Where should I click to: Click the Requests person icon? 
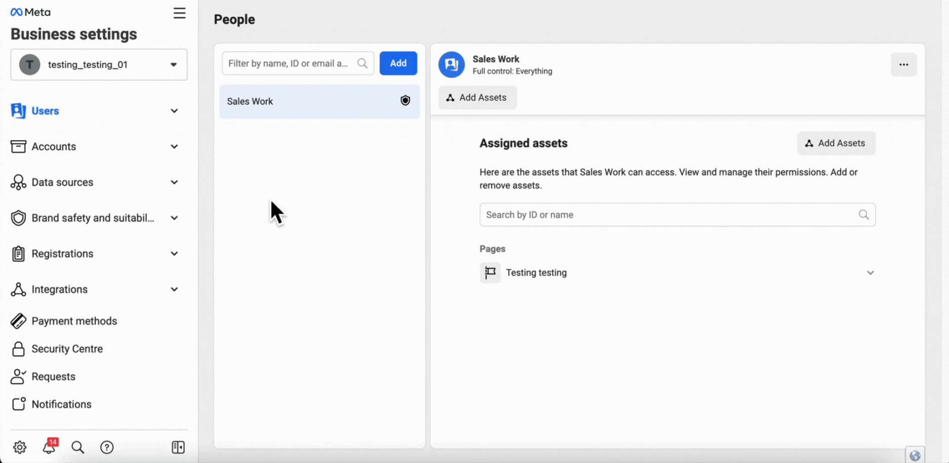pyautogui.click(x=18, y=376)
